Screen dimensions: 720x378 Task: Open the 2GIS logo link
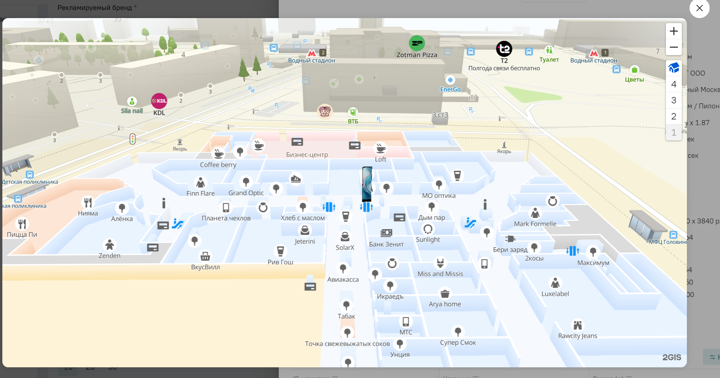[x=672, y=357]
